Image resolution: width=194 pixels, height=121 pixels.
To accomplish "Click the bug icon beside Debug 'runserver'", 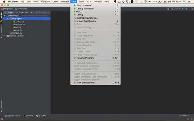I will pyautogui.click(x=75, y=9).
